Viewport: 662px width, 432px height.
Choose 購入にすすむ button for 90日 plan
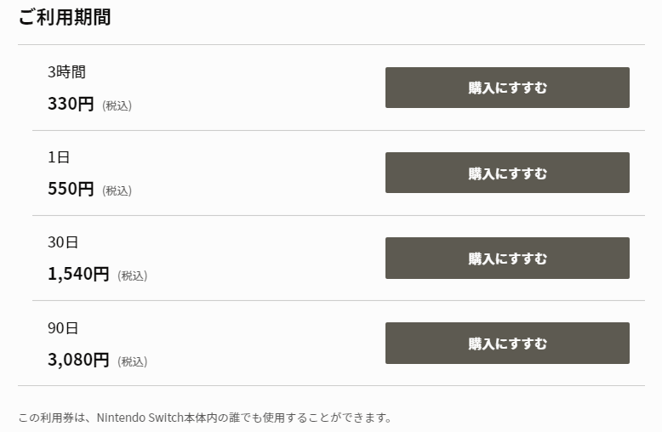click(x=507, y=344)
